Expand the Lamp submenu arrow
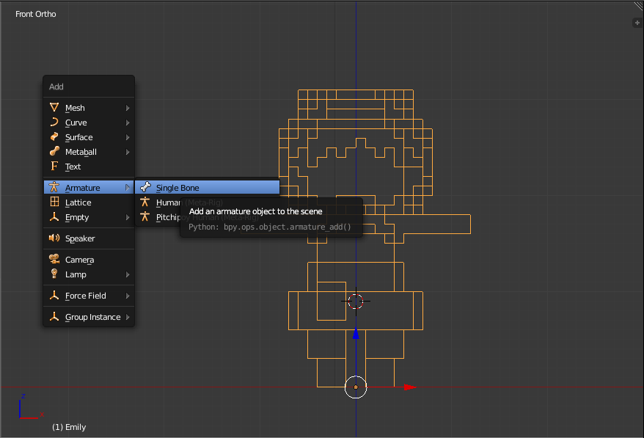 point(128,274)
